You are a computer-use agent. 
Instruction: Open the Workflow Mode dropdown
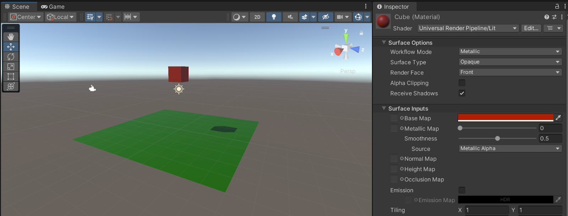click(x=510, y=52)
